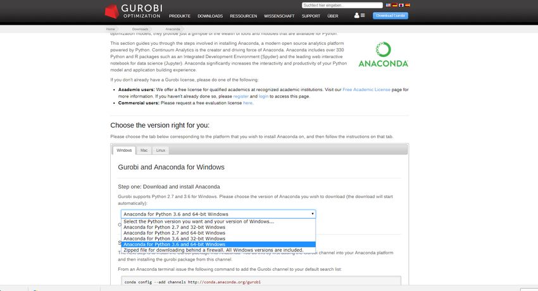Image resolution: width=538 pixels, height=291 pixels.
Task: Go to Anaconda in breadcrumb
Action: tap(173, 29)
